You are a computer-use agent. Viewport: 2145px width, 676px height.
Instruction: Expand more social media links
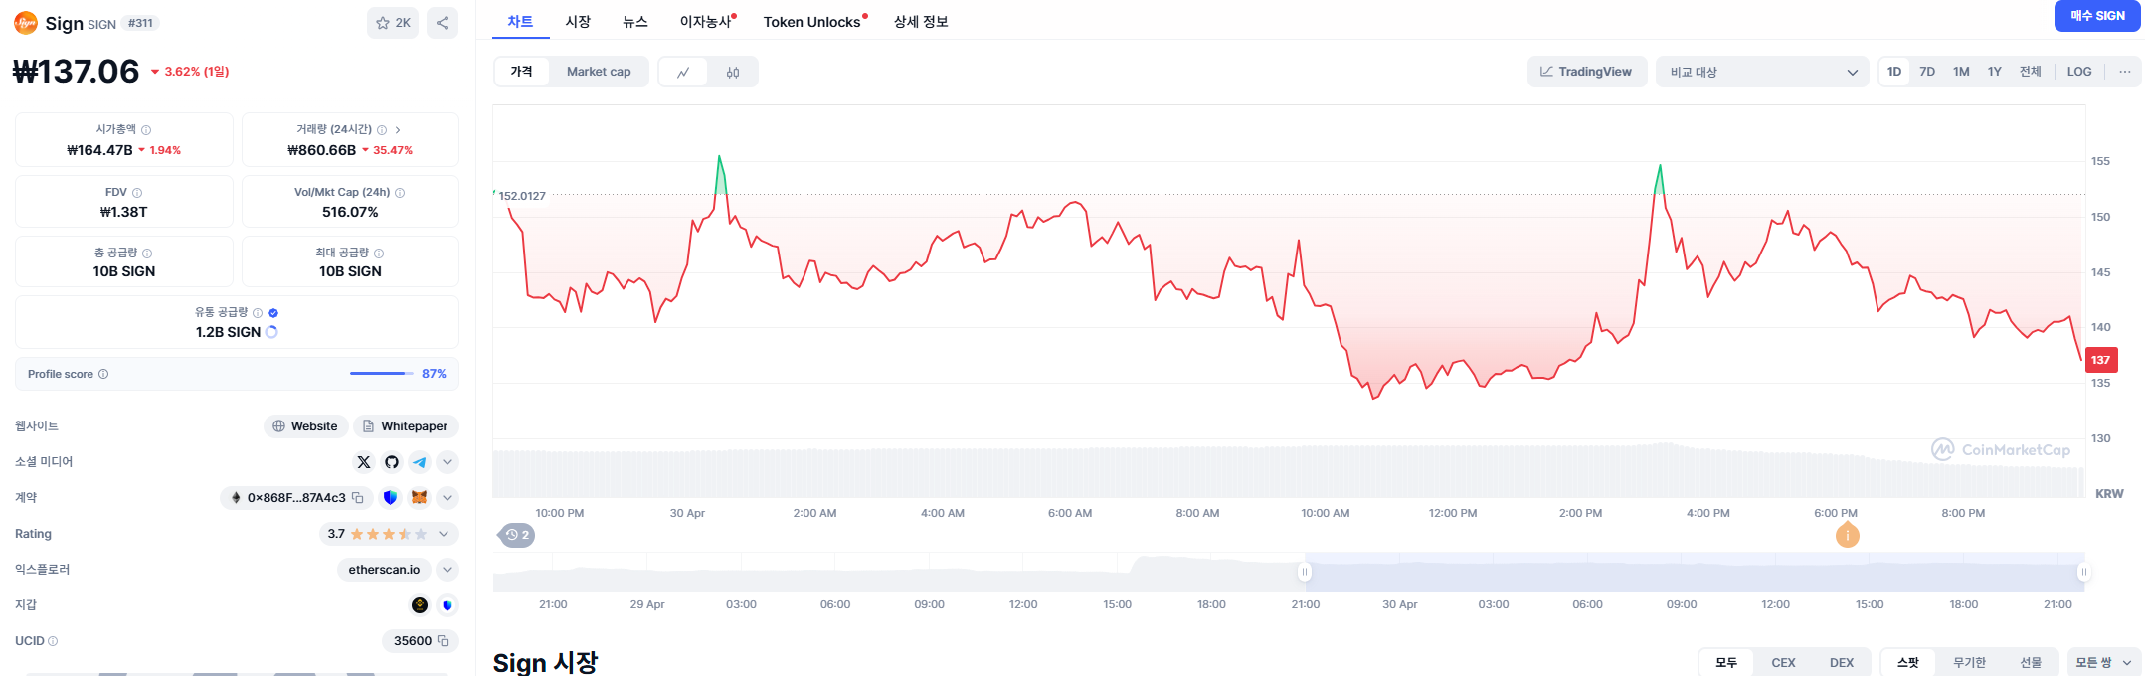pyautogui.click(x=447, y=462)
